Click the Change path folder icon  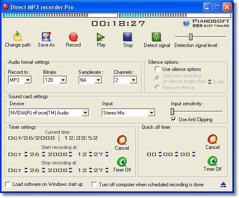point(18,36)
